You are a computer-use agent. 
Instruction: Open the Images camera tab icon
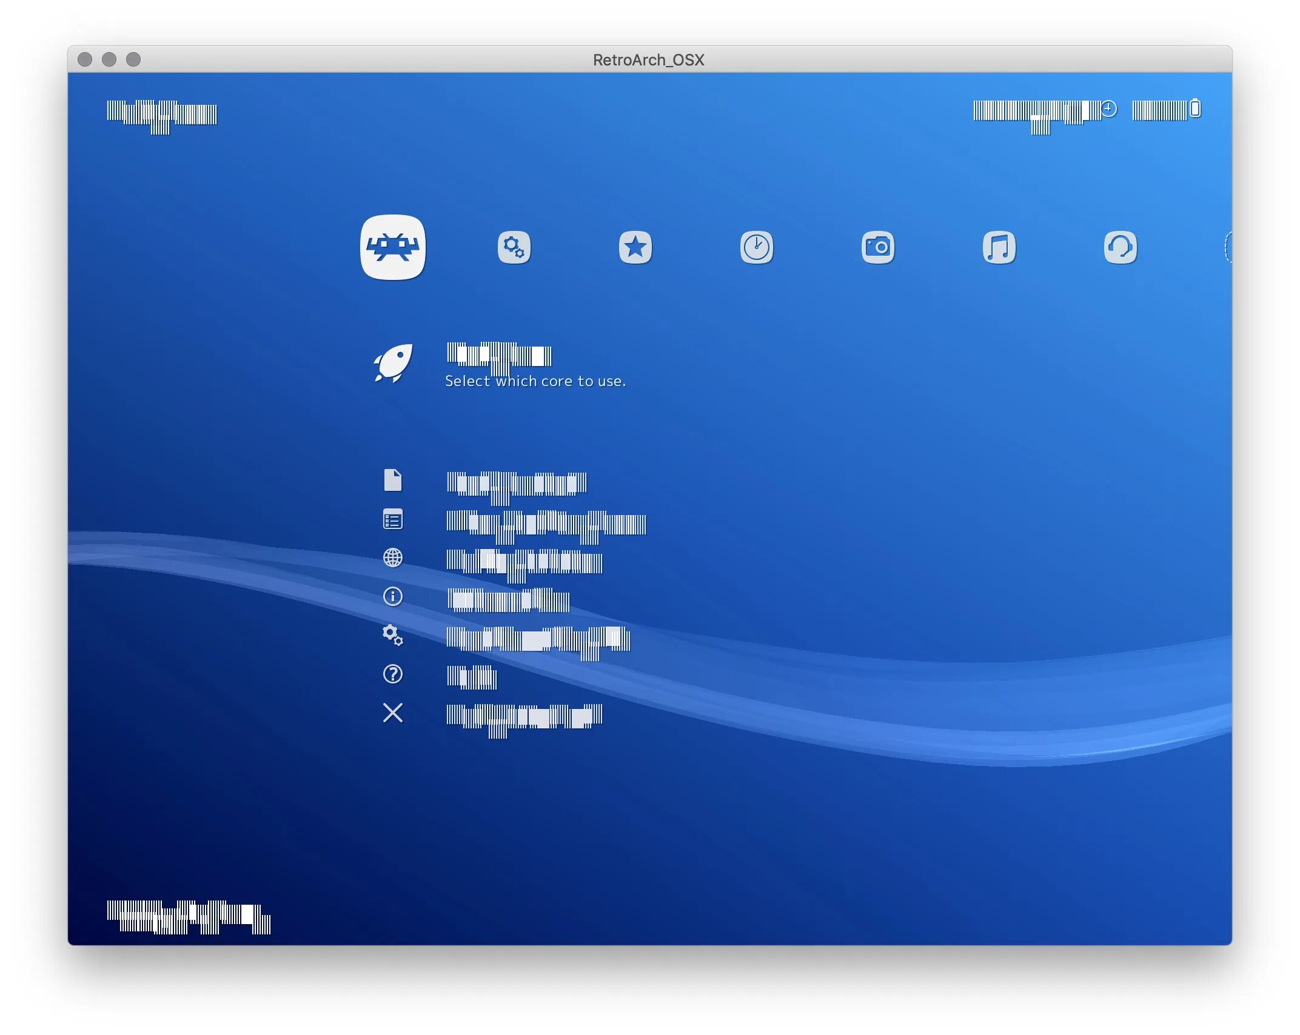[x=877, y=247]
